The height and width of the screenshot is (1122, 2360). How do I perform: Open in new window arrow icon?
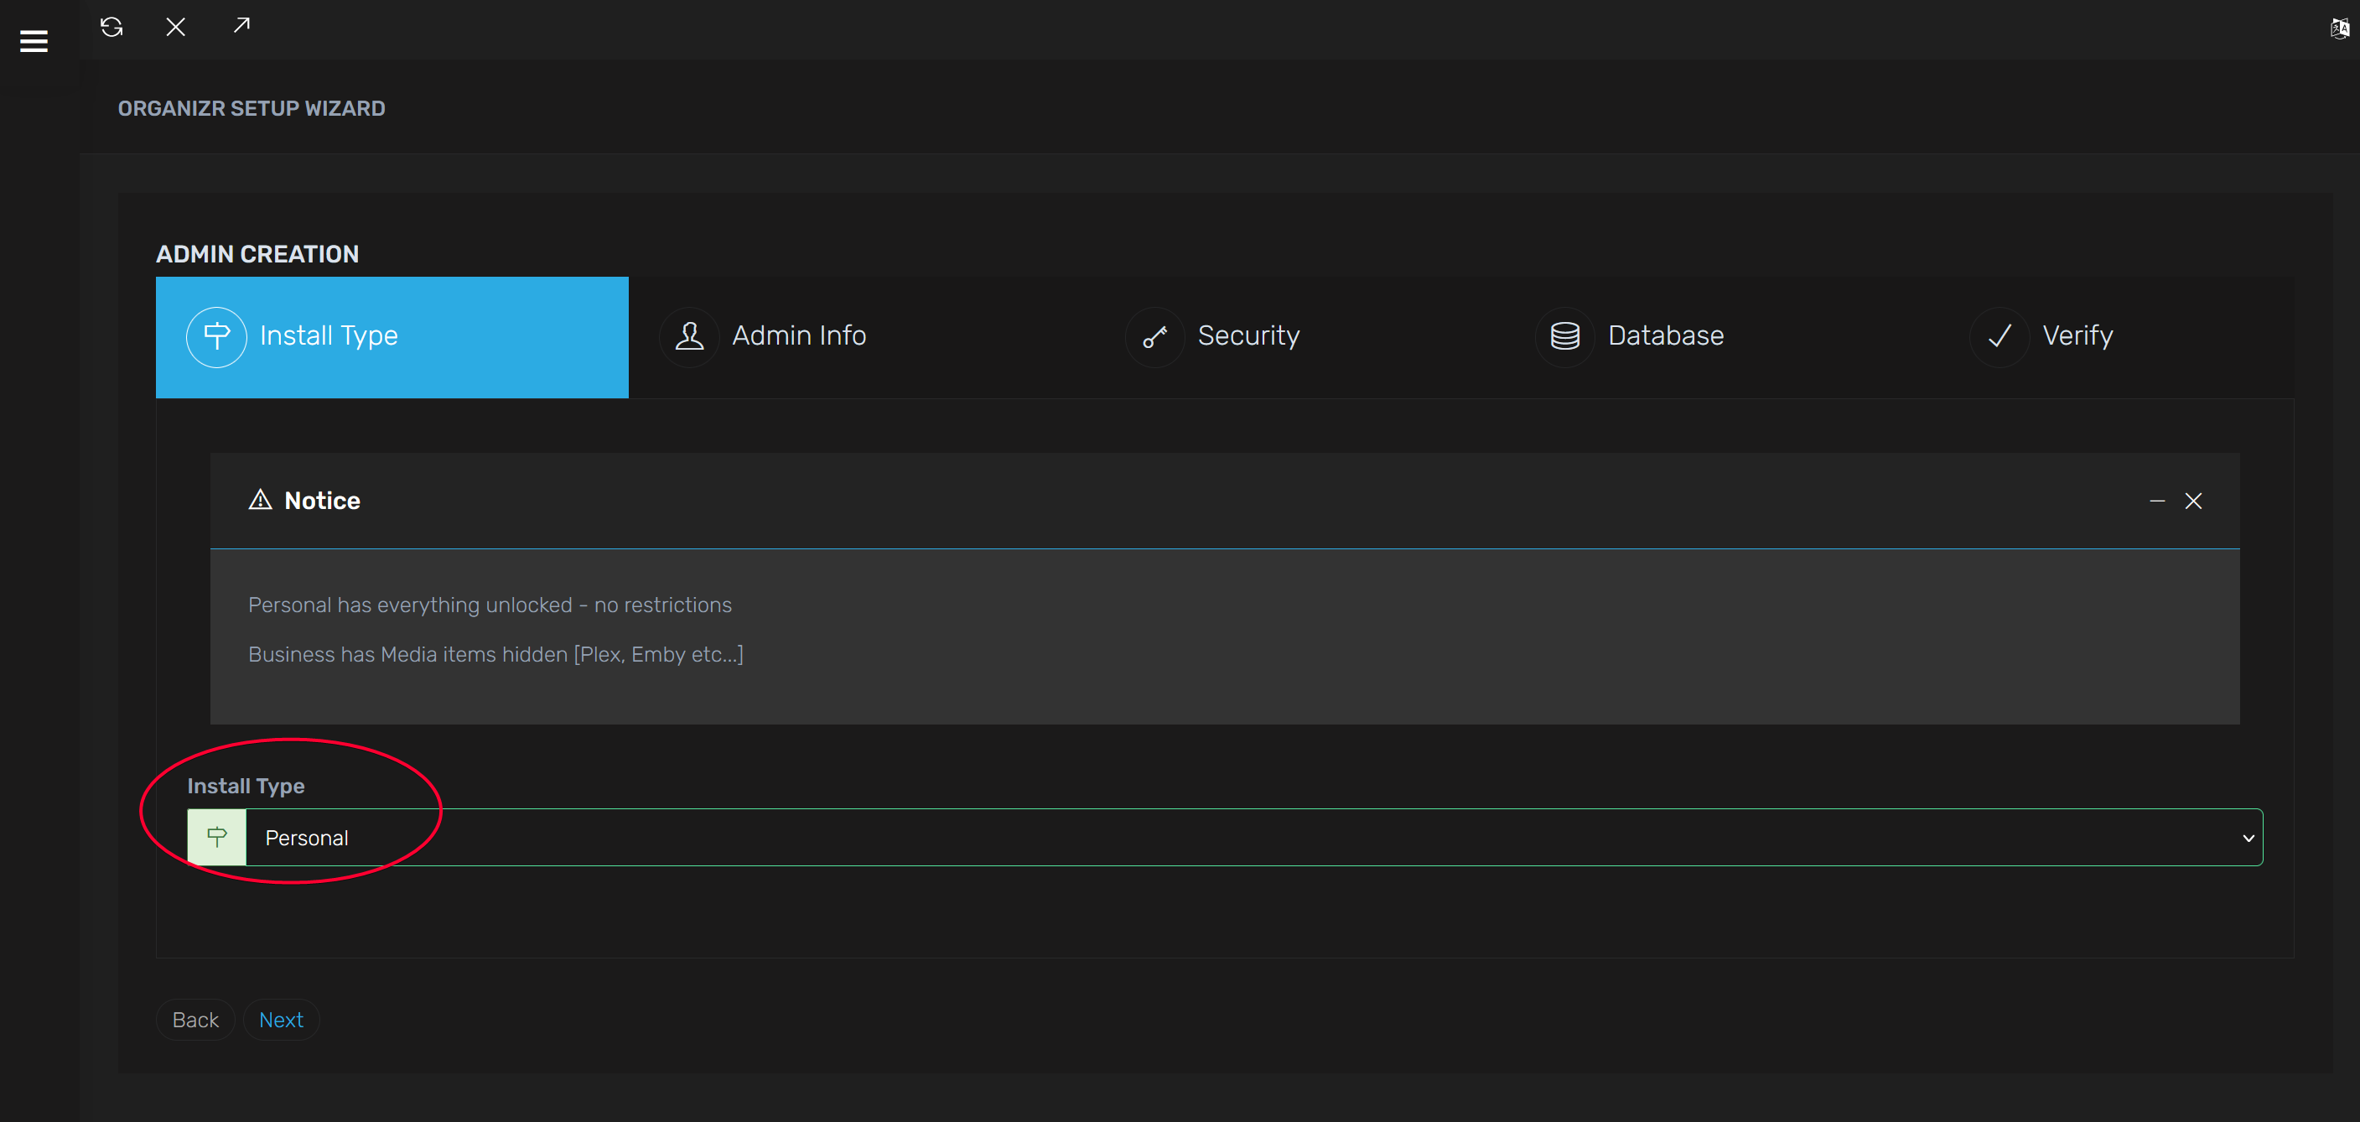click(241, 25)
